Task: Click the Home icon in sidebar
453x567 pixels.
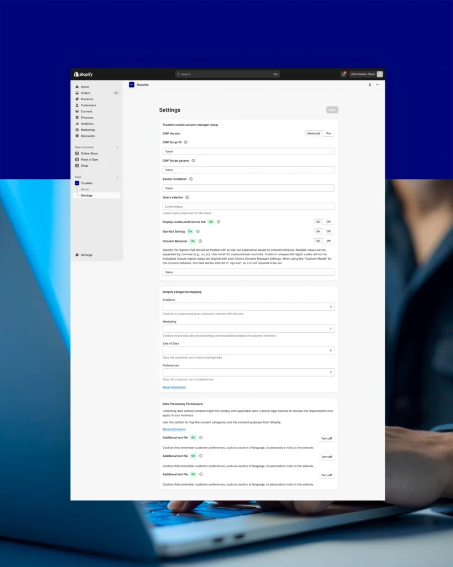Action: click(77, 87)
